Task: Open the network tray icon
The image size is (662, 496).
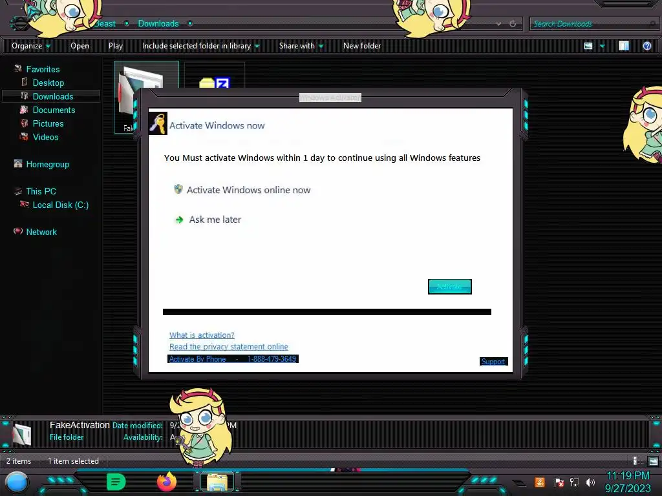Action: pyautogui.click(x=575, y=482)
